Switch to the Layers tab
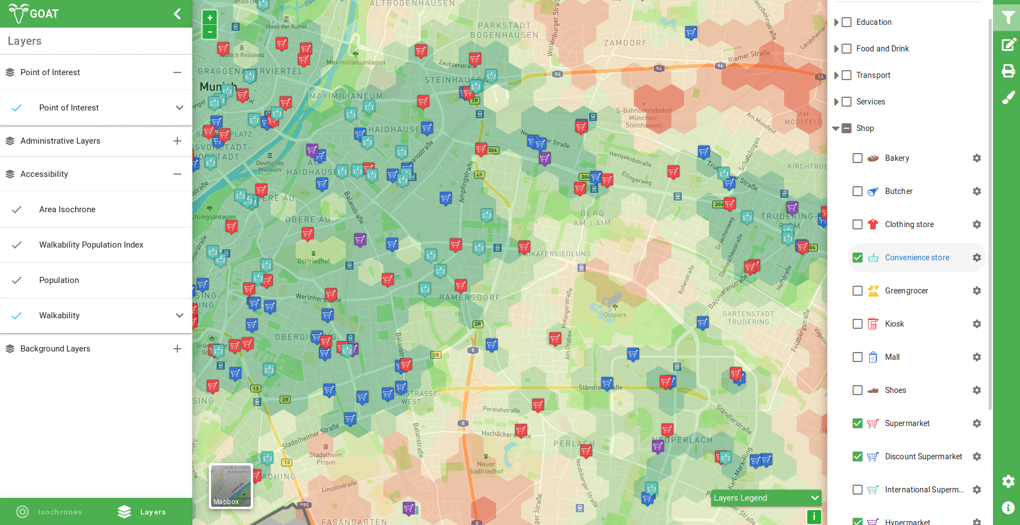1020x525 pixels. (x=143, y=512)
